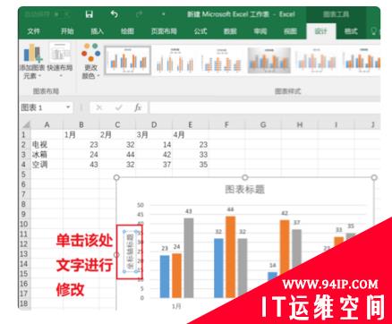Click the cancel X icon in formula bar
The width and height of the screenshot is (392, 324).
pyautogui.click(x=99, y=107)
